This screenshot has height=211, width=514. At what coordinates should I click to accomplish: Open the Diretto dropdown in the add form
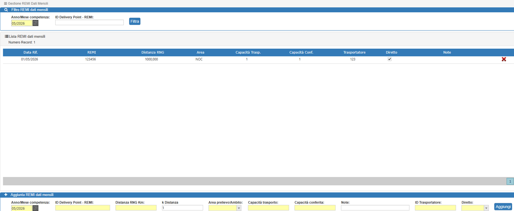coord(486,208)
